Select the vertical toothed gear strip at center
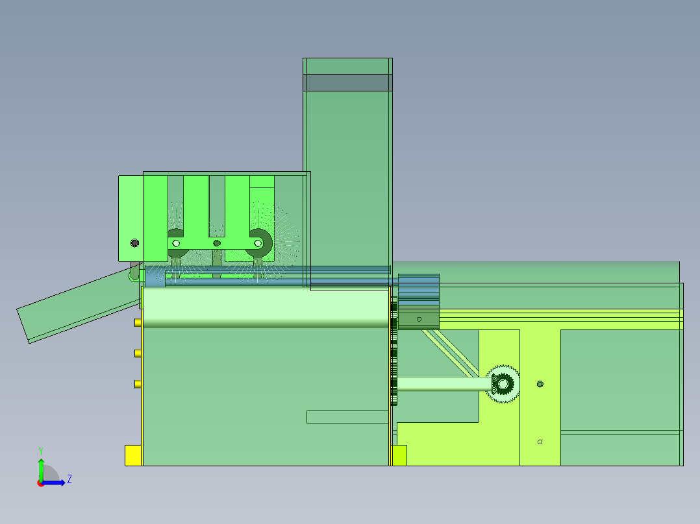 click(394, 351)
